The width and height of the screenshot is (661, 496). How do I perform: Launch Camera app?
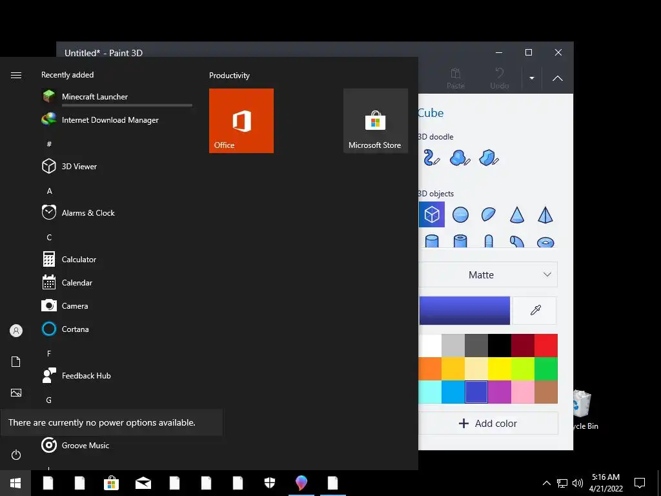[117, 305]
